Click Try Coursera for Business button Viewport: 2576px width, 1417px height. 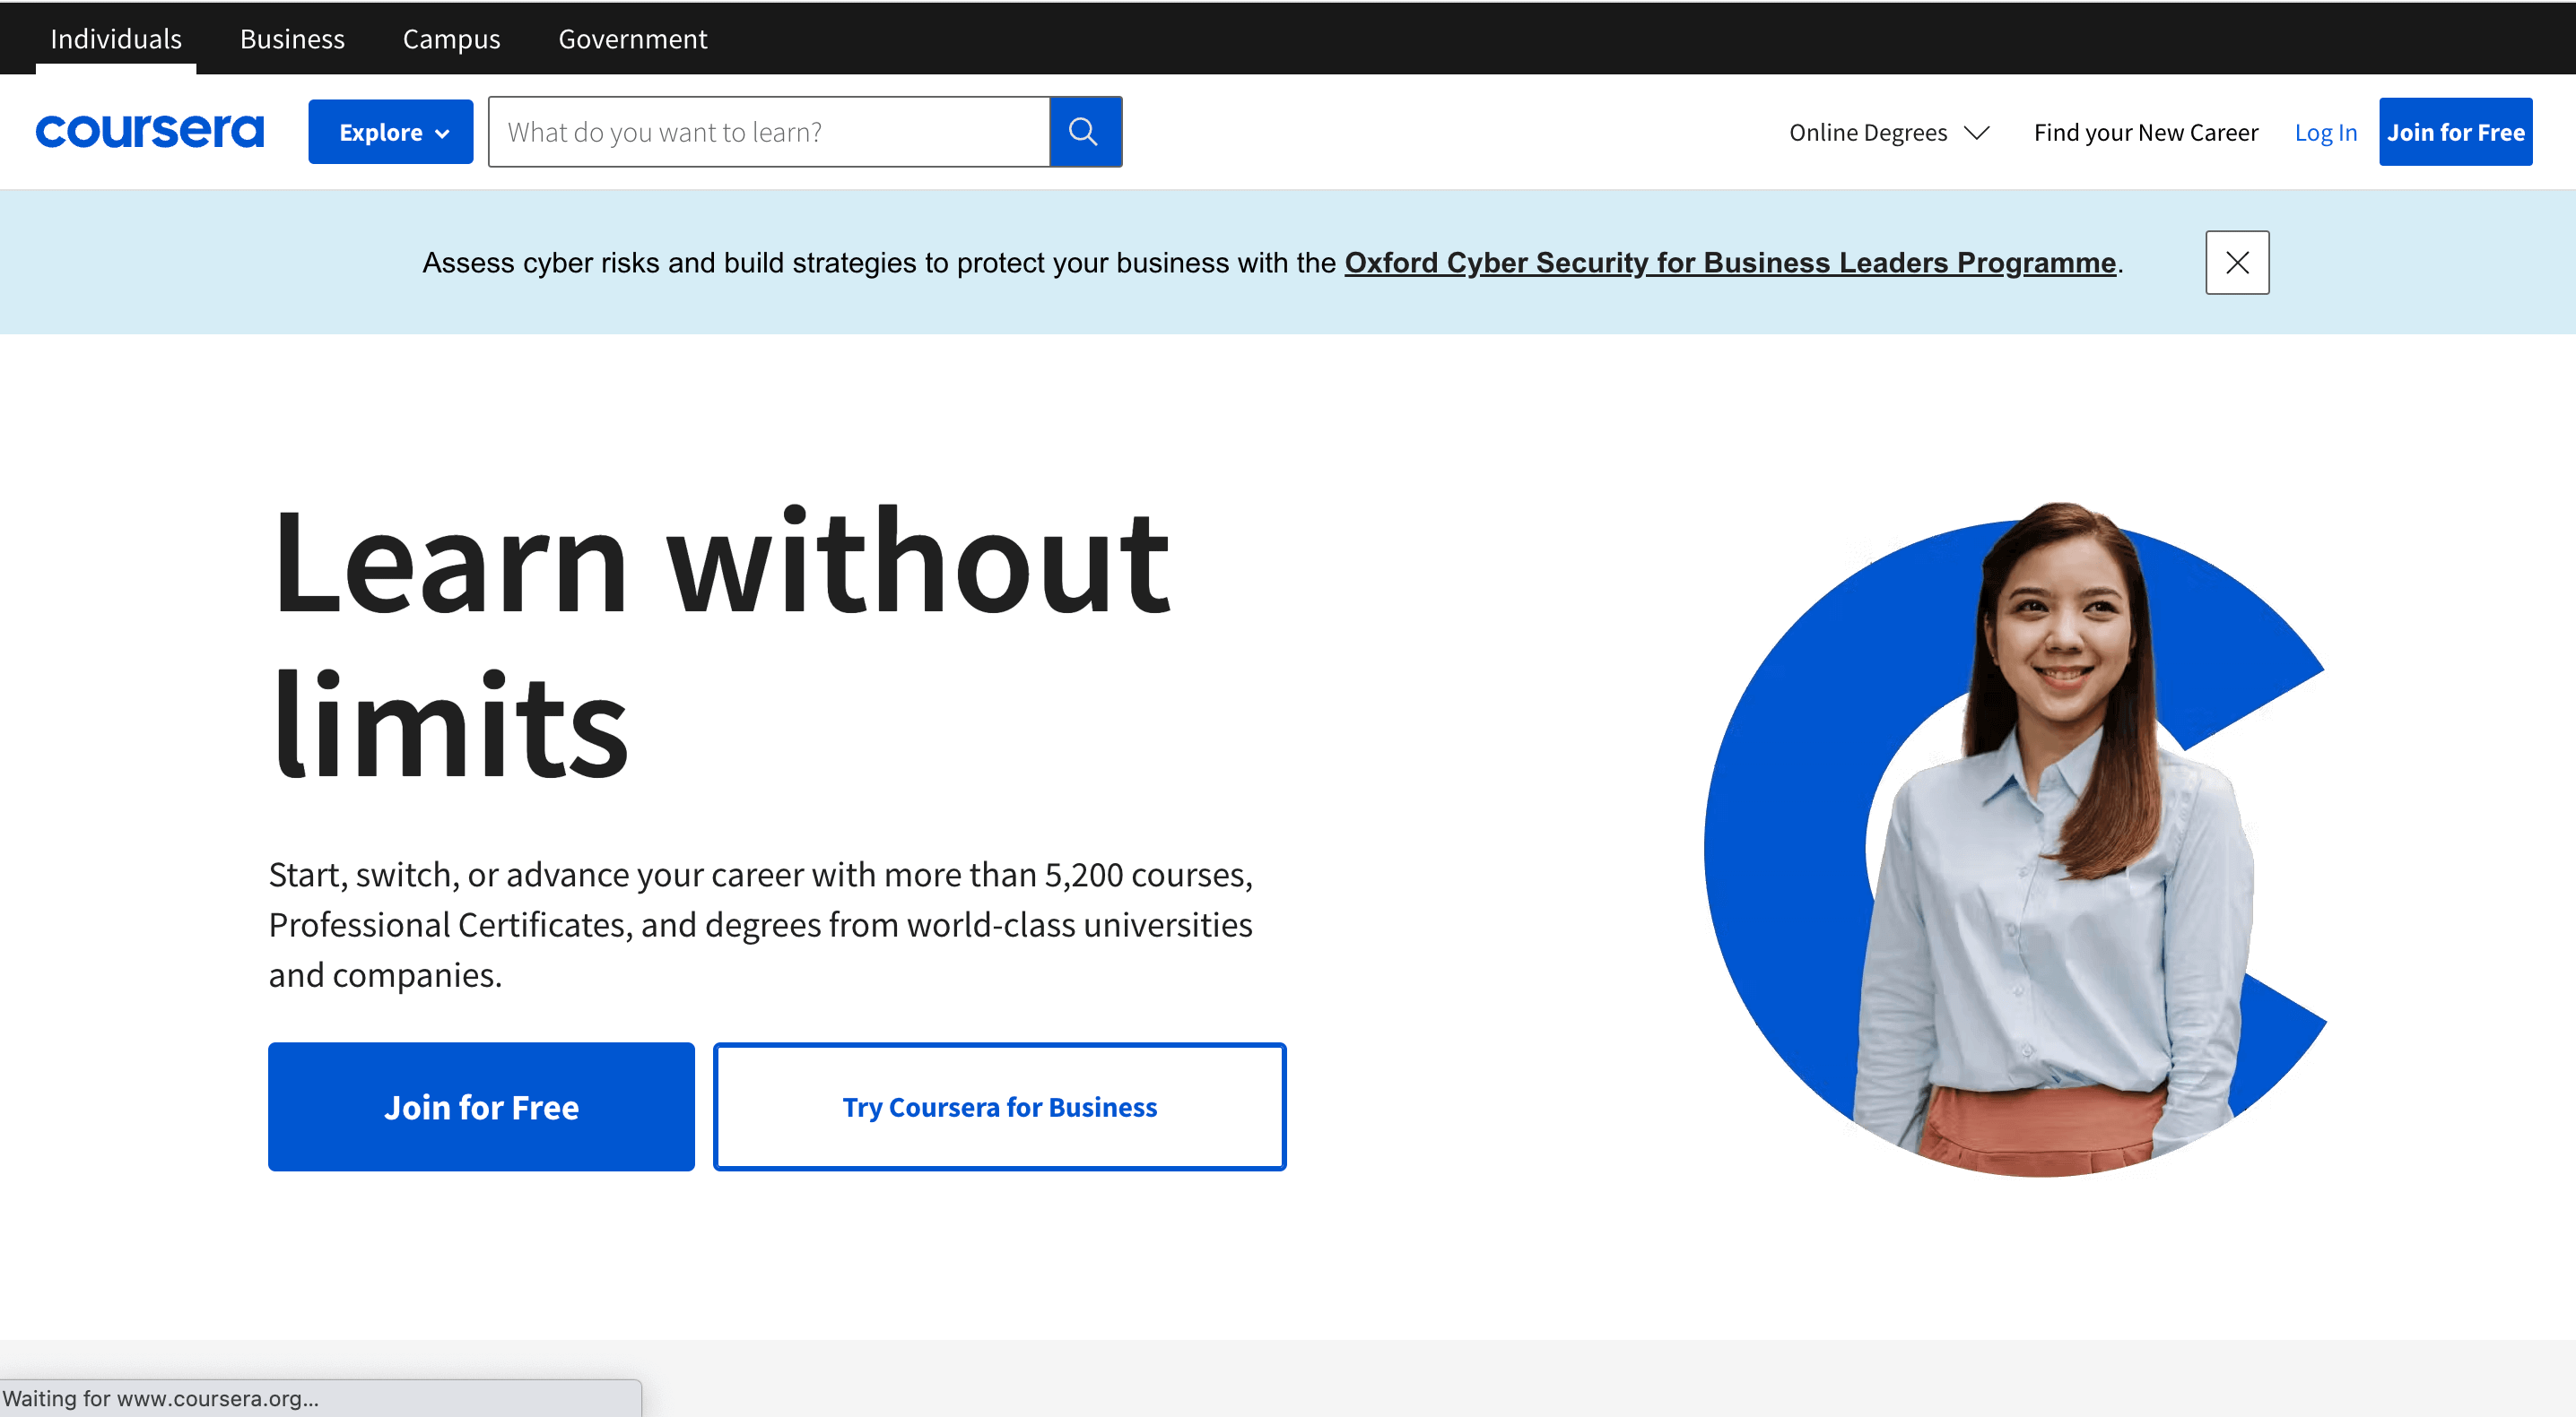click(x=999, y=1106)
